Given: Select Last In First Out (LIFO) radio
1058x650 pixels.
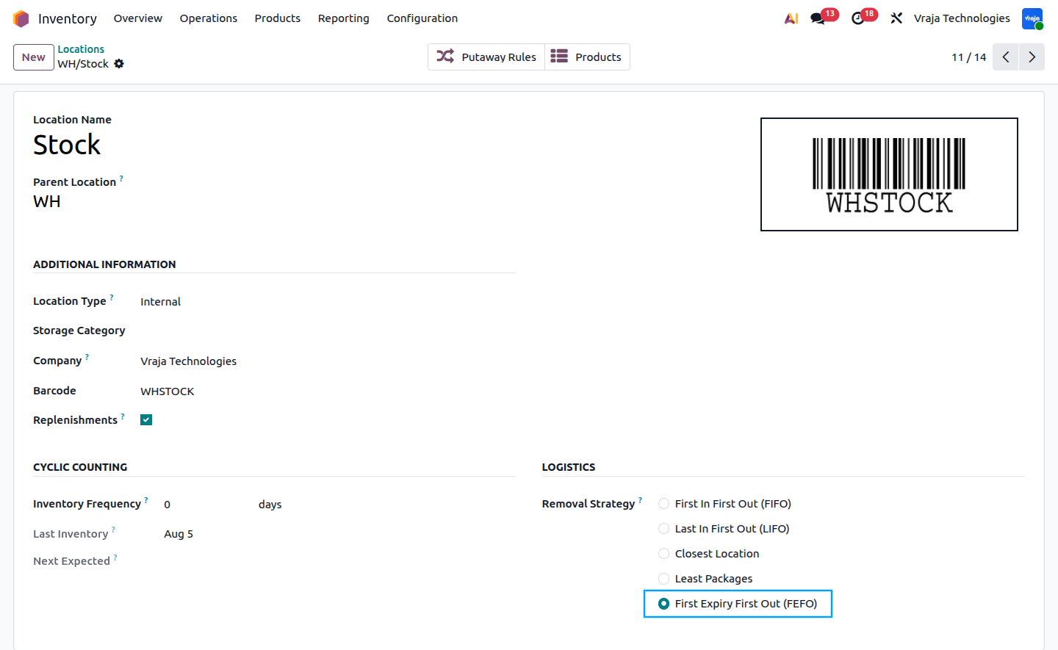Looking at the screenshot, I should click(663, 529).
